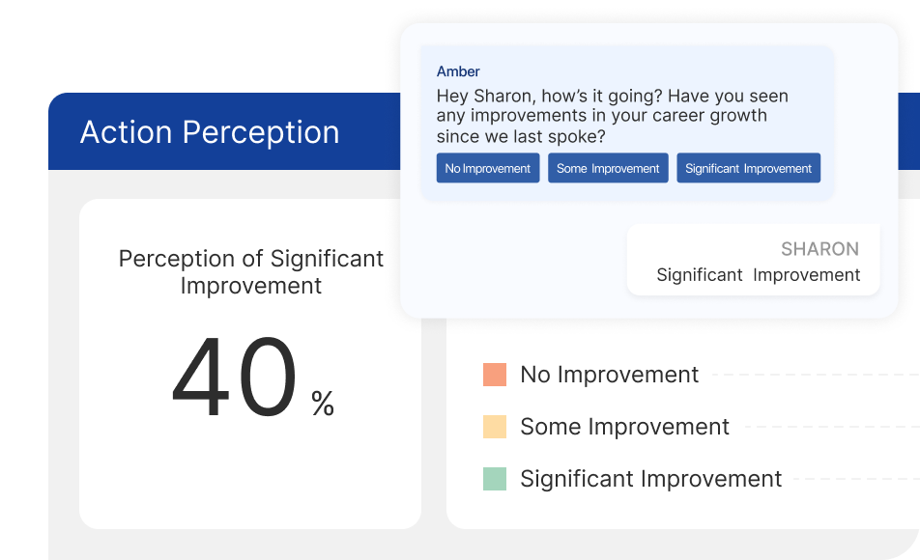Screen dimensions: 920x560
Task: Click the dashed line beside No Improvement
Action: click(814, 375)
